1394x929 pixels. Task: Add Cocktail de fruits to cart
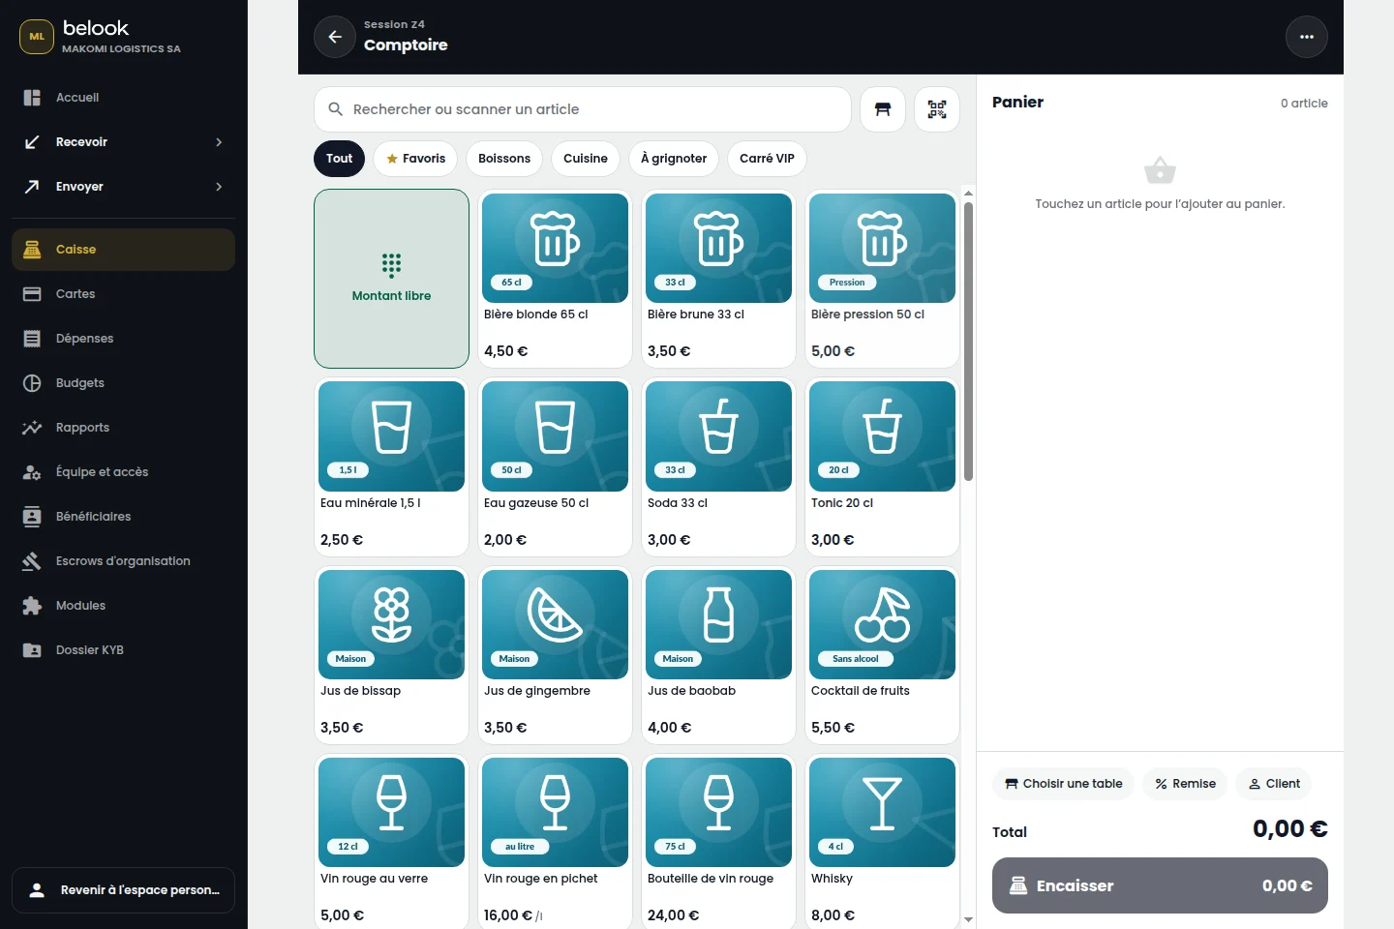click(882, 655)
